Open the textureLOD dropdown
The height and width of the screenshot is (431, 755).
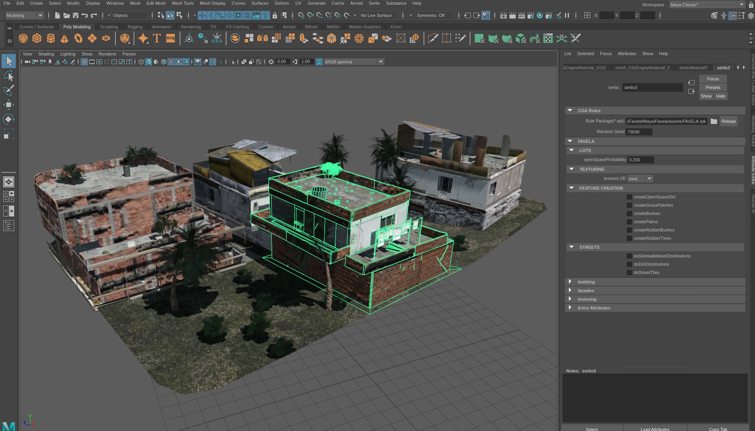(x=649, y=178)
